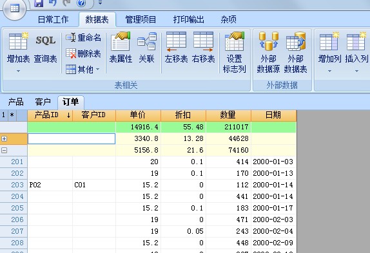Viewport: 370px width, 253px height.
Task: Click the save icon in quick access toolbar
Action: point(39,3)
